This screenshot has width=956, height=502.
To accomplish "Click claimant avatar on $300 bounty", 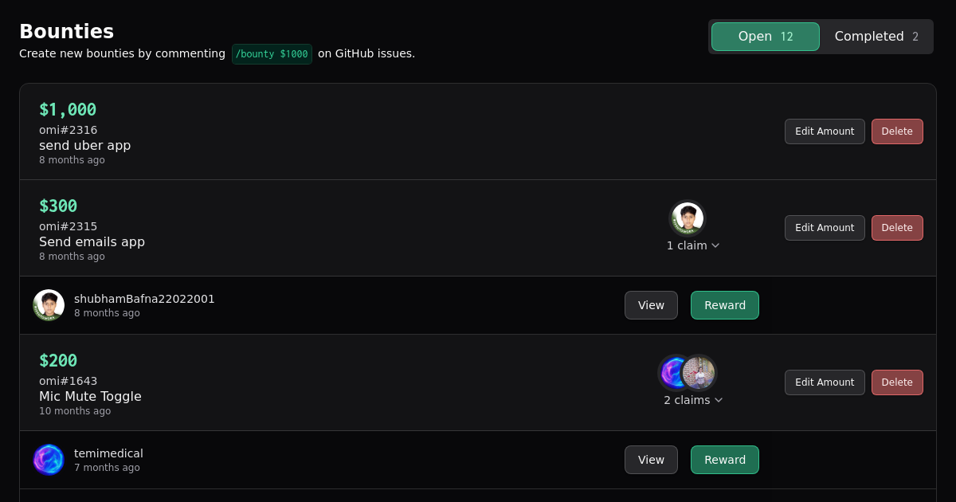I will click(687, 218).
